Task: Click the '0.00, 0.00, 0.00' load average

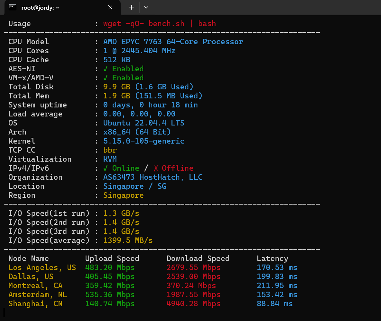Action: pos(139,114)
